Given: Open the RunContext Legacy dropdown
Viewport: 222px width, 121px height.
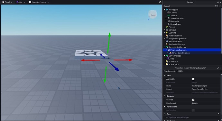Looking at the screenshot, I should (195, 103).
